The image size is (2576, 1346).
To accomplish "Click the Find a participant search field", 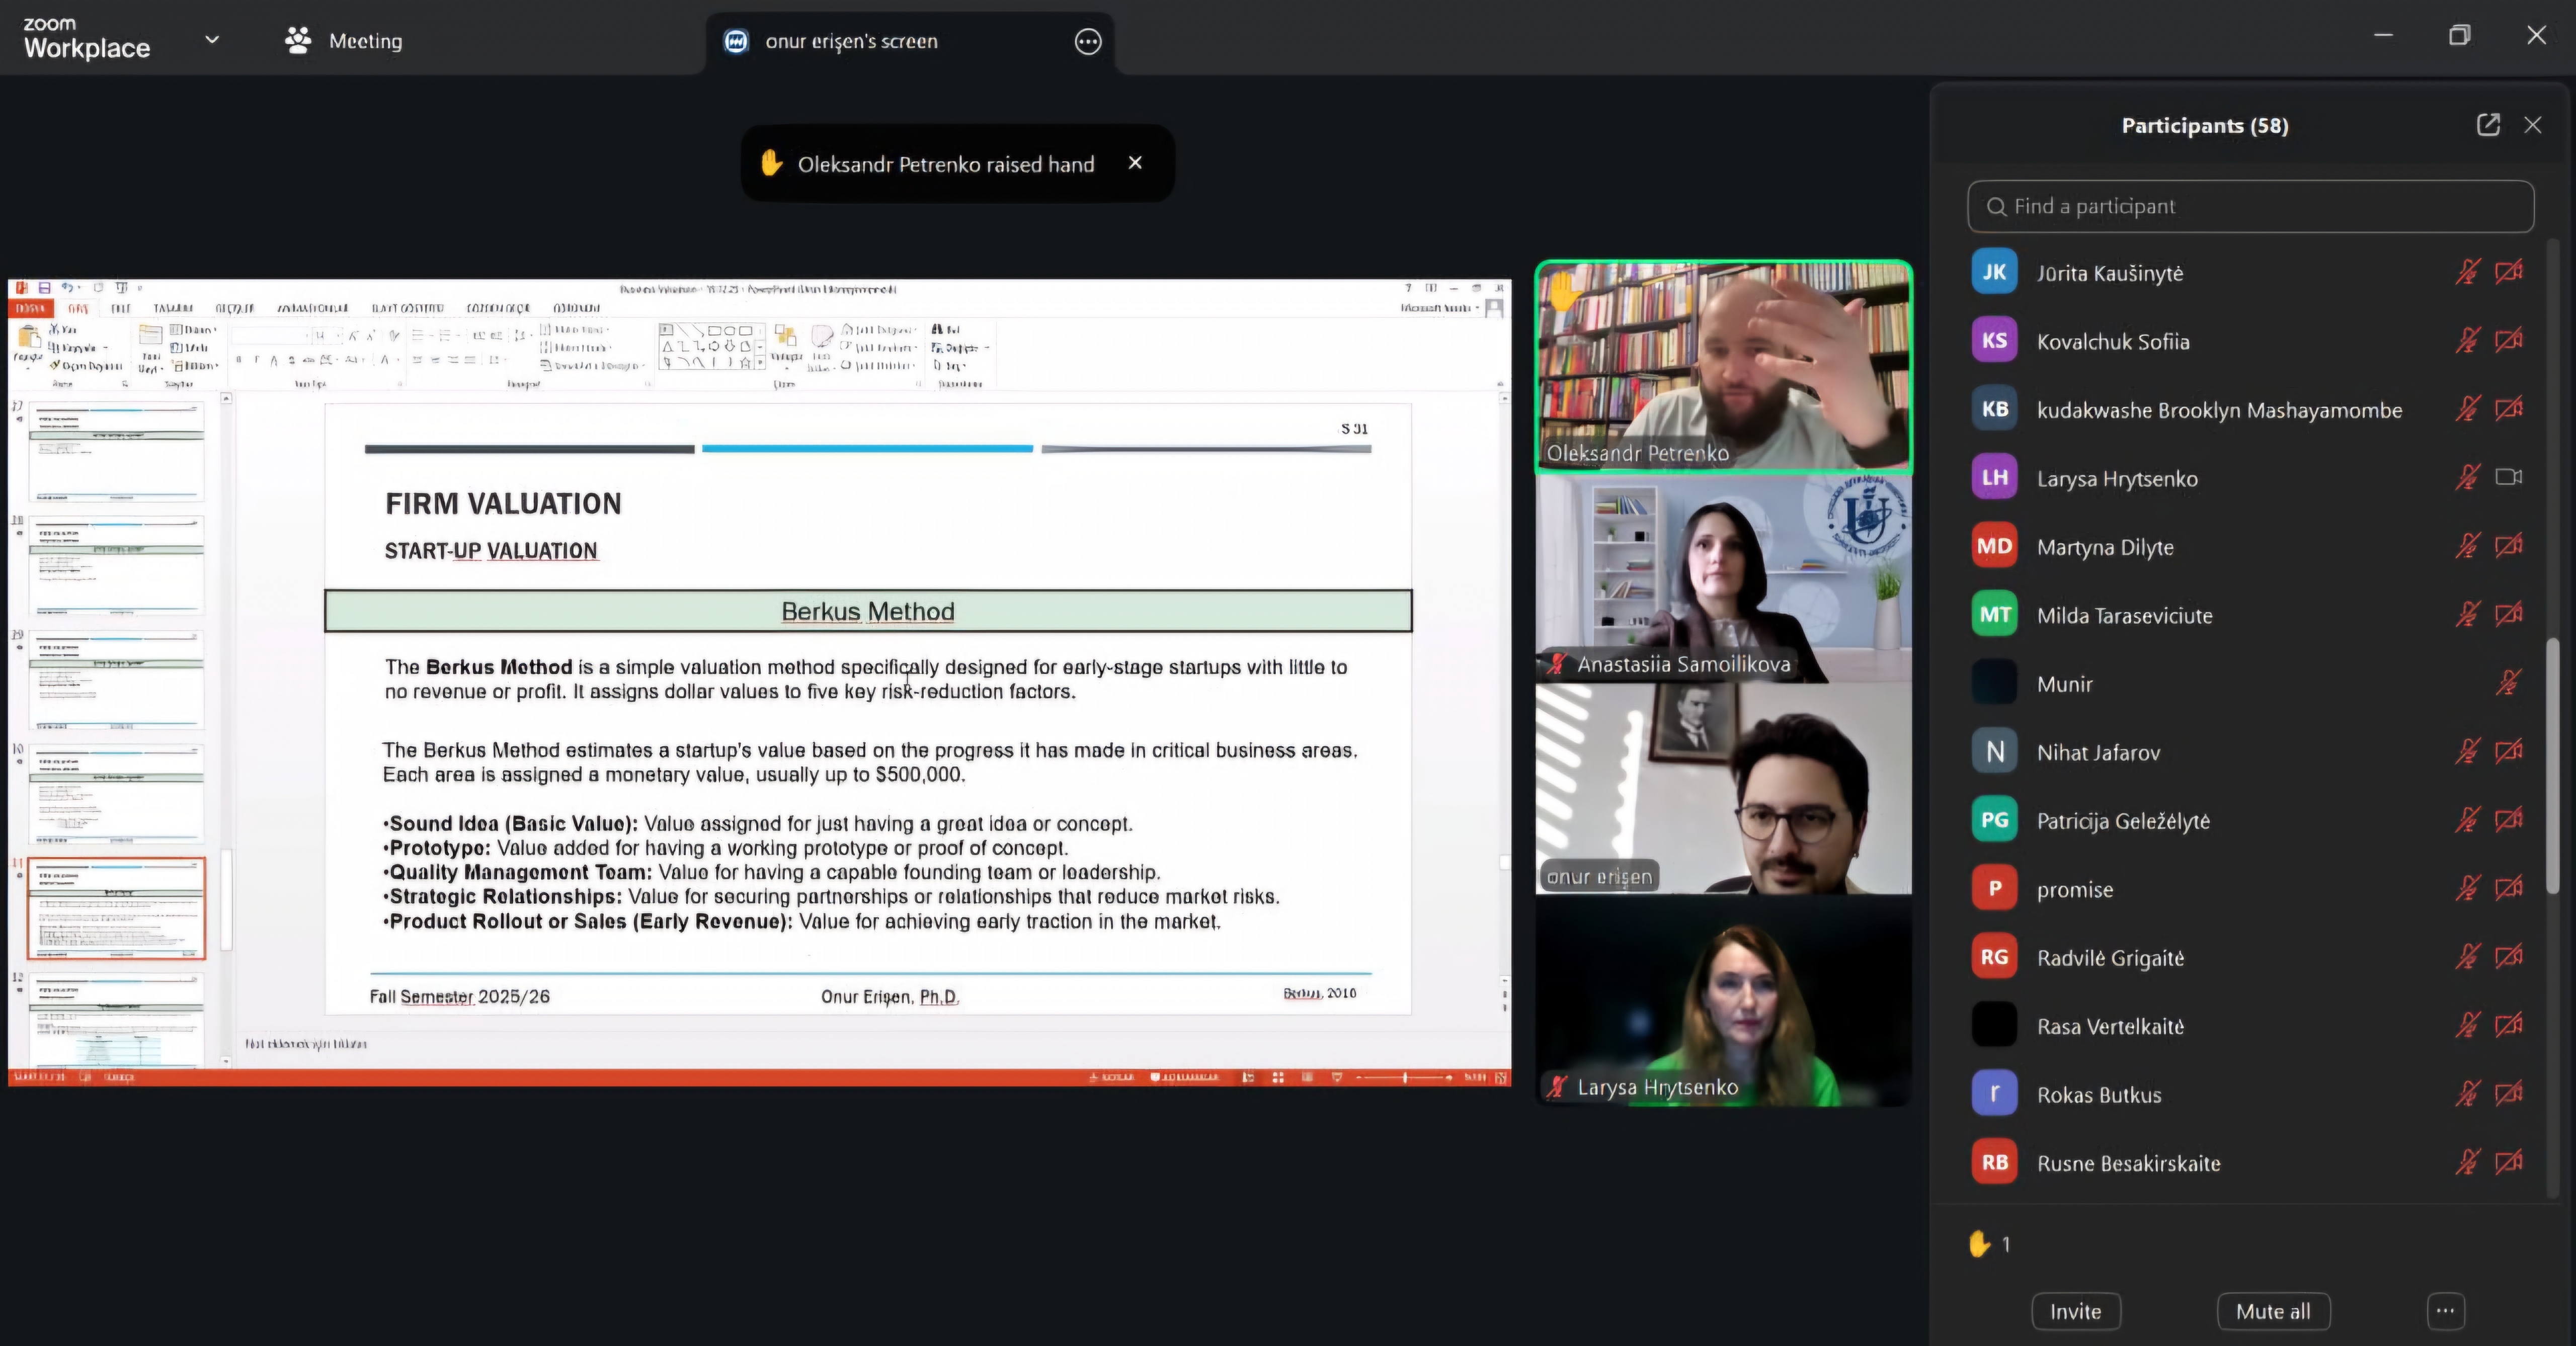I will (2250, 206).
